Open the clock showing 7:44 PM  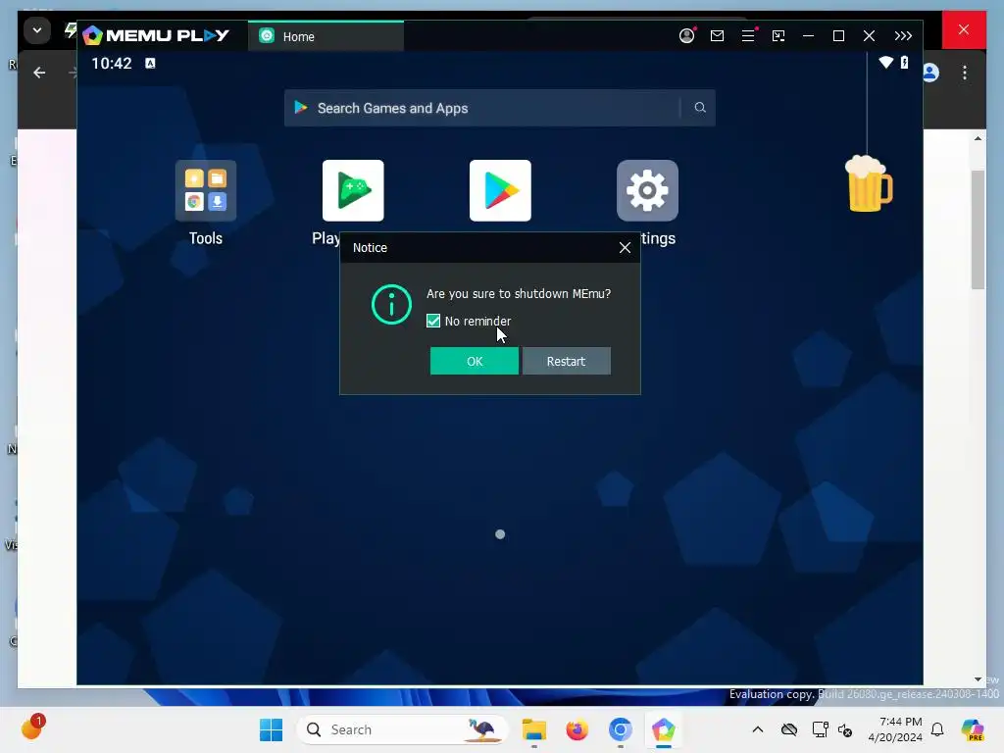point(894,729)
